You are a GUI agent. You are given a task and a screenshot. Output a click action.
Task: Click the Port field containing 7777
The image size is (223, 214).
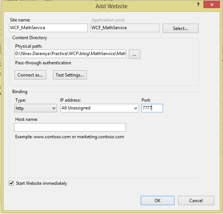(152, 108)
